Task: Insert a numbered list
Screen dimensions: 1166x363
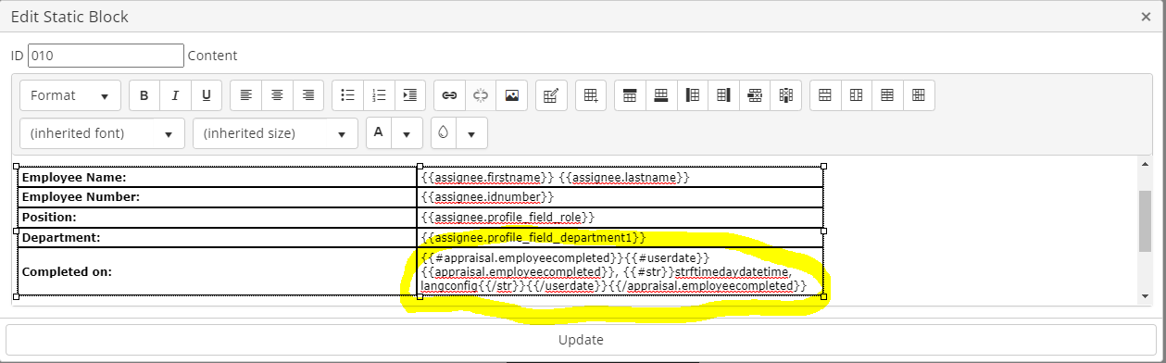Action: 379,95
